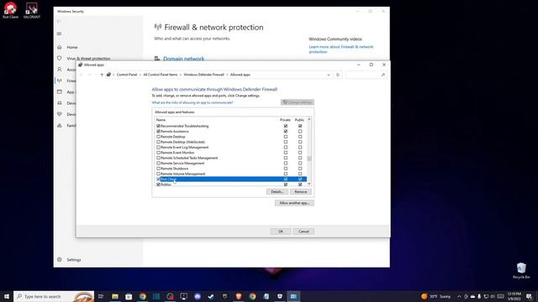Image resolution: width=538 pixels, height=302 pixels.
Task: Open Home in Windows Security sidebar
Action: point(72,47)
